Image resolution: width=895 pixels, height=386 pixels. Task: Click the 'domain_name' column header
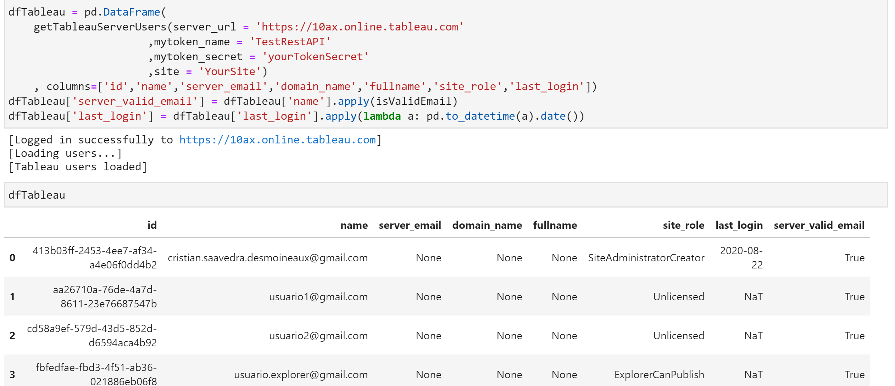tap(487, 225)
